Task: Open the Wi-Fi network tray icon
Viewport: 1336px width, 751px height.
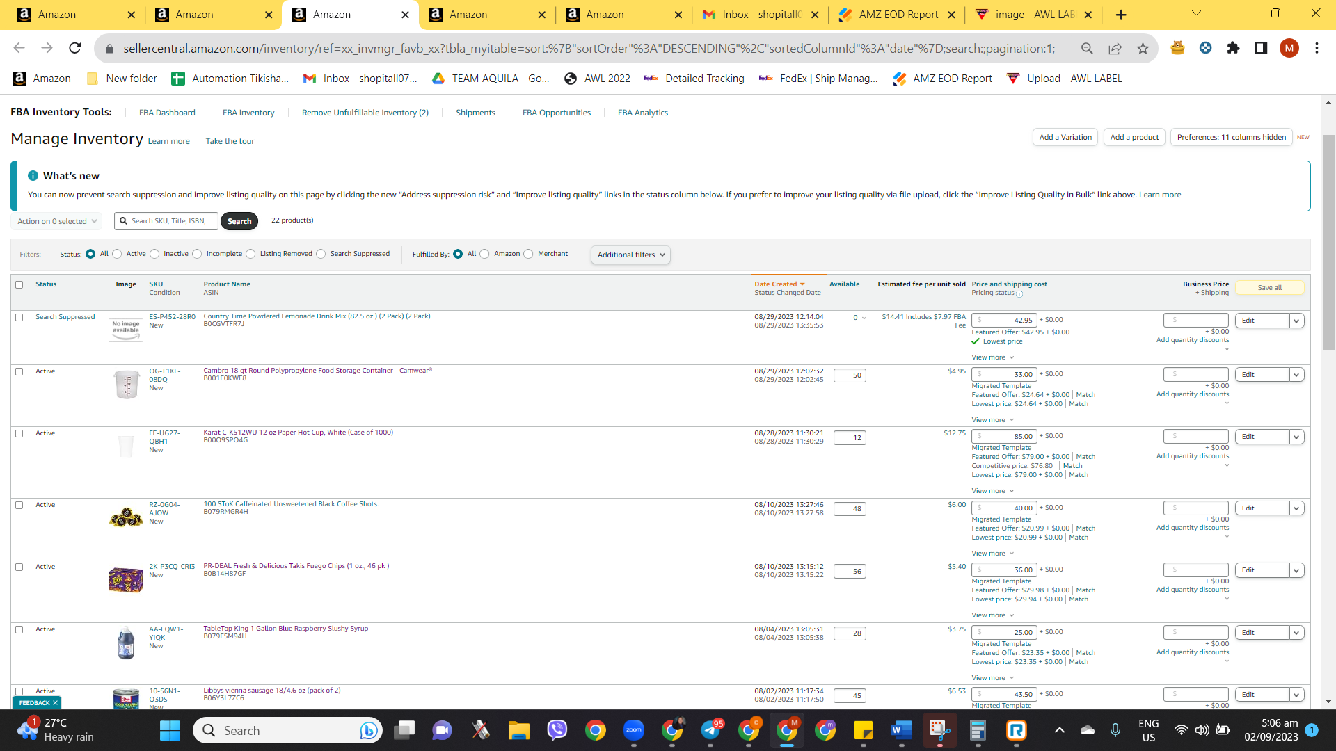Action: [1181, 730]
